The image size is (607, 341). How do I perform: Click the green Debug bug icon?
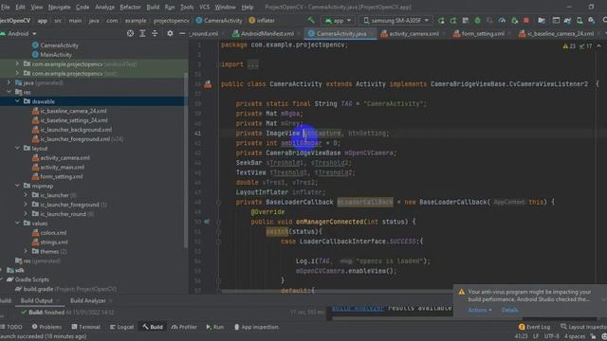coord(477,21)
